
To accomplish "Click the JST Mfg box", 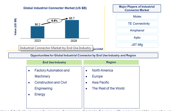I will tap(137, 45).
